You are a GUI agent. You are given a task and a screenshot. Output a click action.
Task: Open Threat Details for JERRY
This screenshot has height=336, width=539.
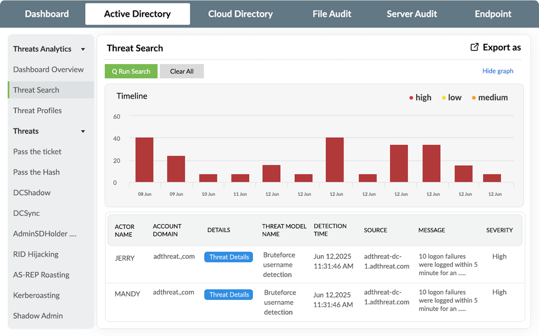tap(228, 257)
